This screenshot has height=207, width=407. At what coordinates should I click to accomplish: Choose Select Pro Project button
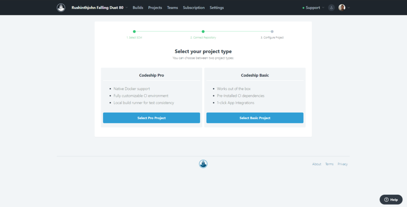coord(151,118)
